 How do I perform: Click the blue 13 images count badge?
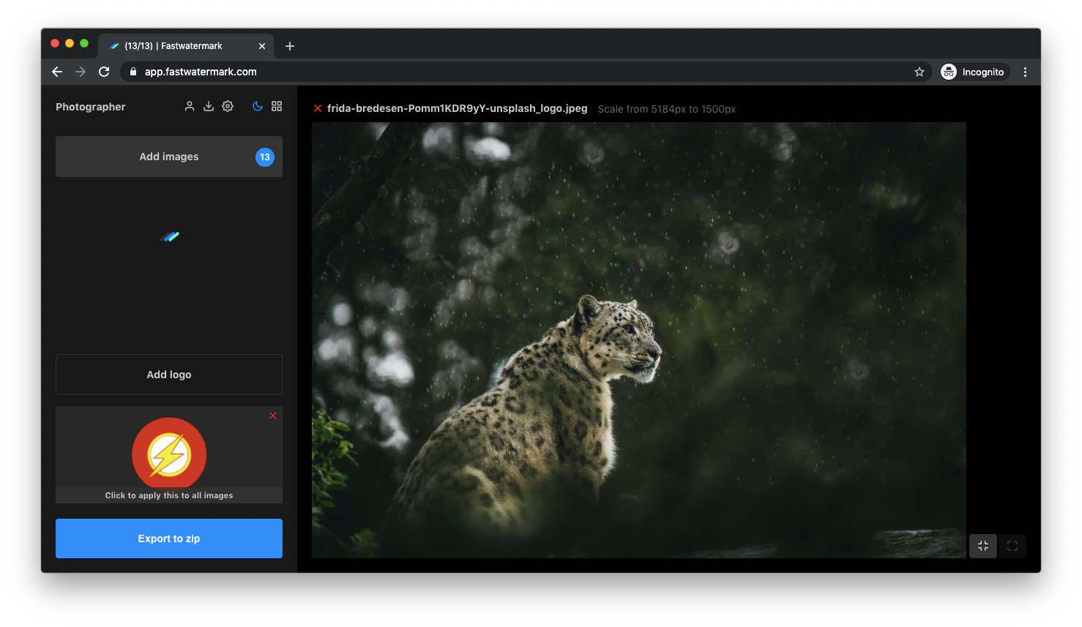(x=264, y=157)
